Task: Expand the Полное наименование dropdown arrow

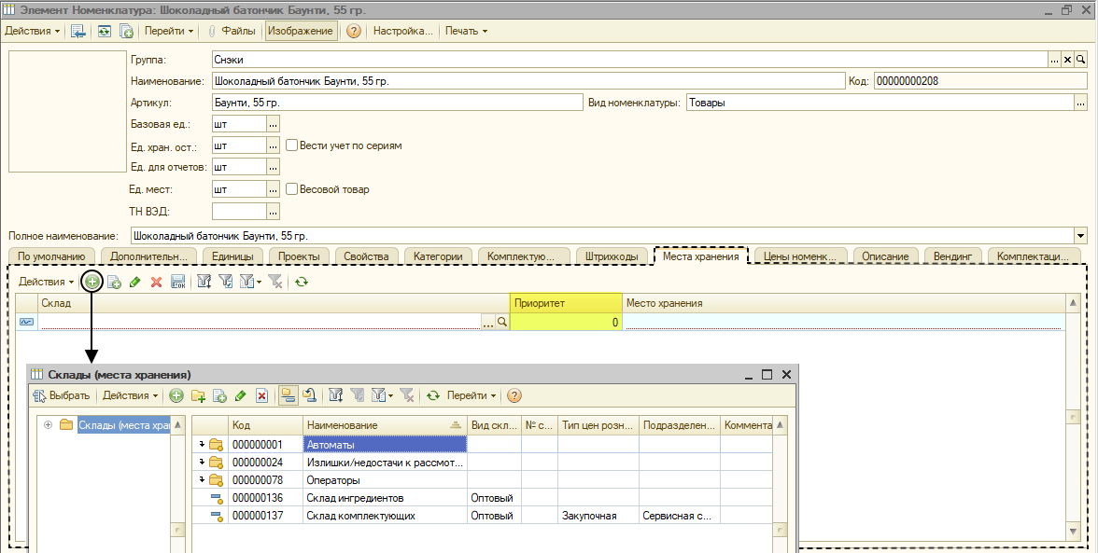Action: [x=1080, y=236]
